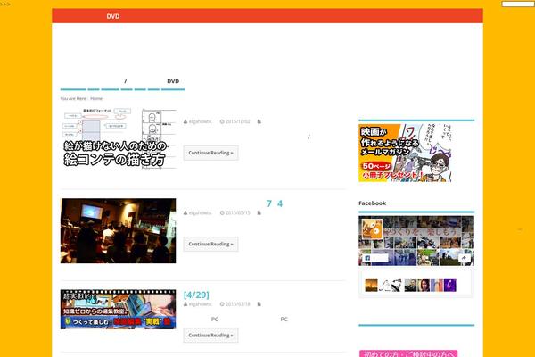Open the author link on the 2015/03/18 post
The width and height of the screenshot is (535, 357).
tap(201, 304)
